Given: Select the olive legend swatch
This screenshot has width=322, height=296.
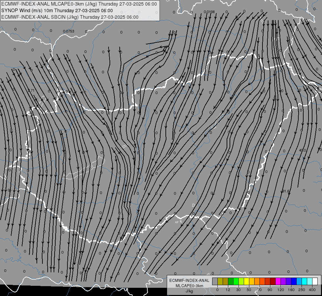Looking at the screenshot, I should click(x=220, y=281).
